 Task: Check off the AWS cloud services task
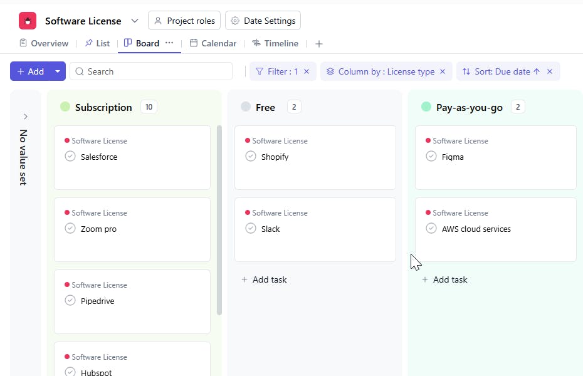[x=431, y=228]
